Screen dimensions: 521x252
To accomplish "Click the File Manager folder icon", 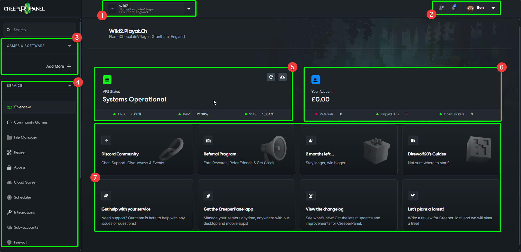I will [x=9, y=137].
